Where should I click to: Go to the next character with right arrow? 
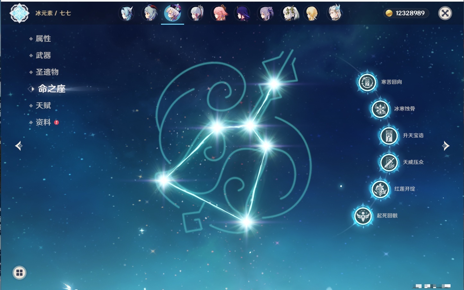click(446, 146)
